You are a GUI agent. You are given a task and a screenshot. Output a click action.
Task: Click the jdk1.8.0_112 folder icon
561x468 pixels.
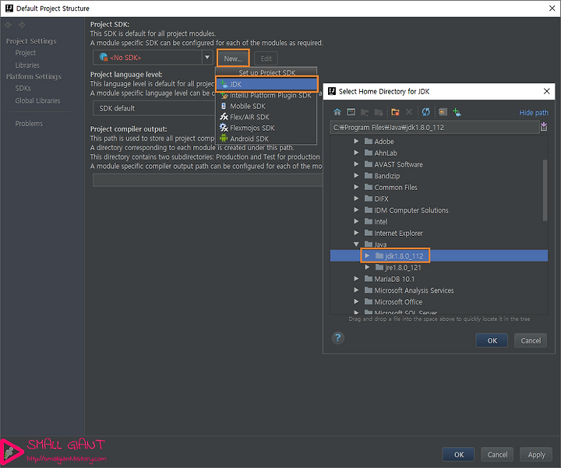point(379,255)
